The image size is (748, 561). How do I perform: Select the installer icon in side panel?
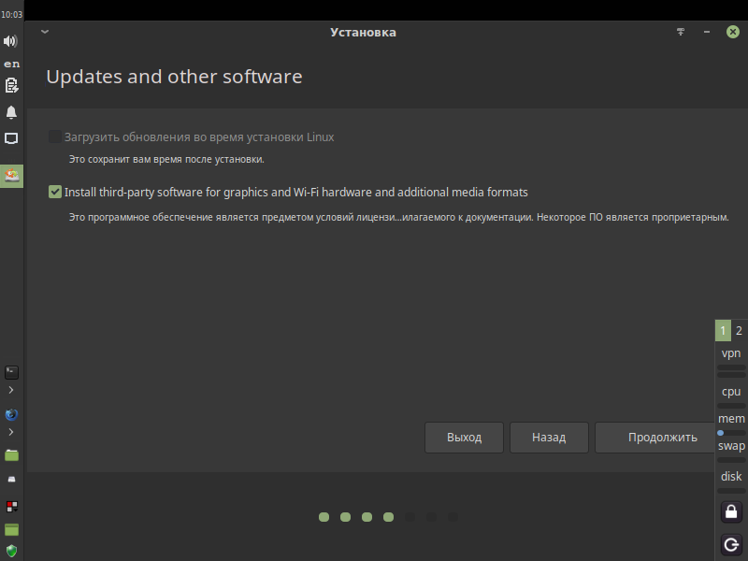click(x=11, y=176)
